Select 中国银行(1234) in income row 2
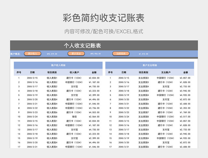Viewport: 208px width, 158px height. click(x=74, y=82)
